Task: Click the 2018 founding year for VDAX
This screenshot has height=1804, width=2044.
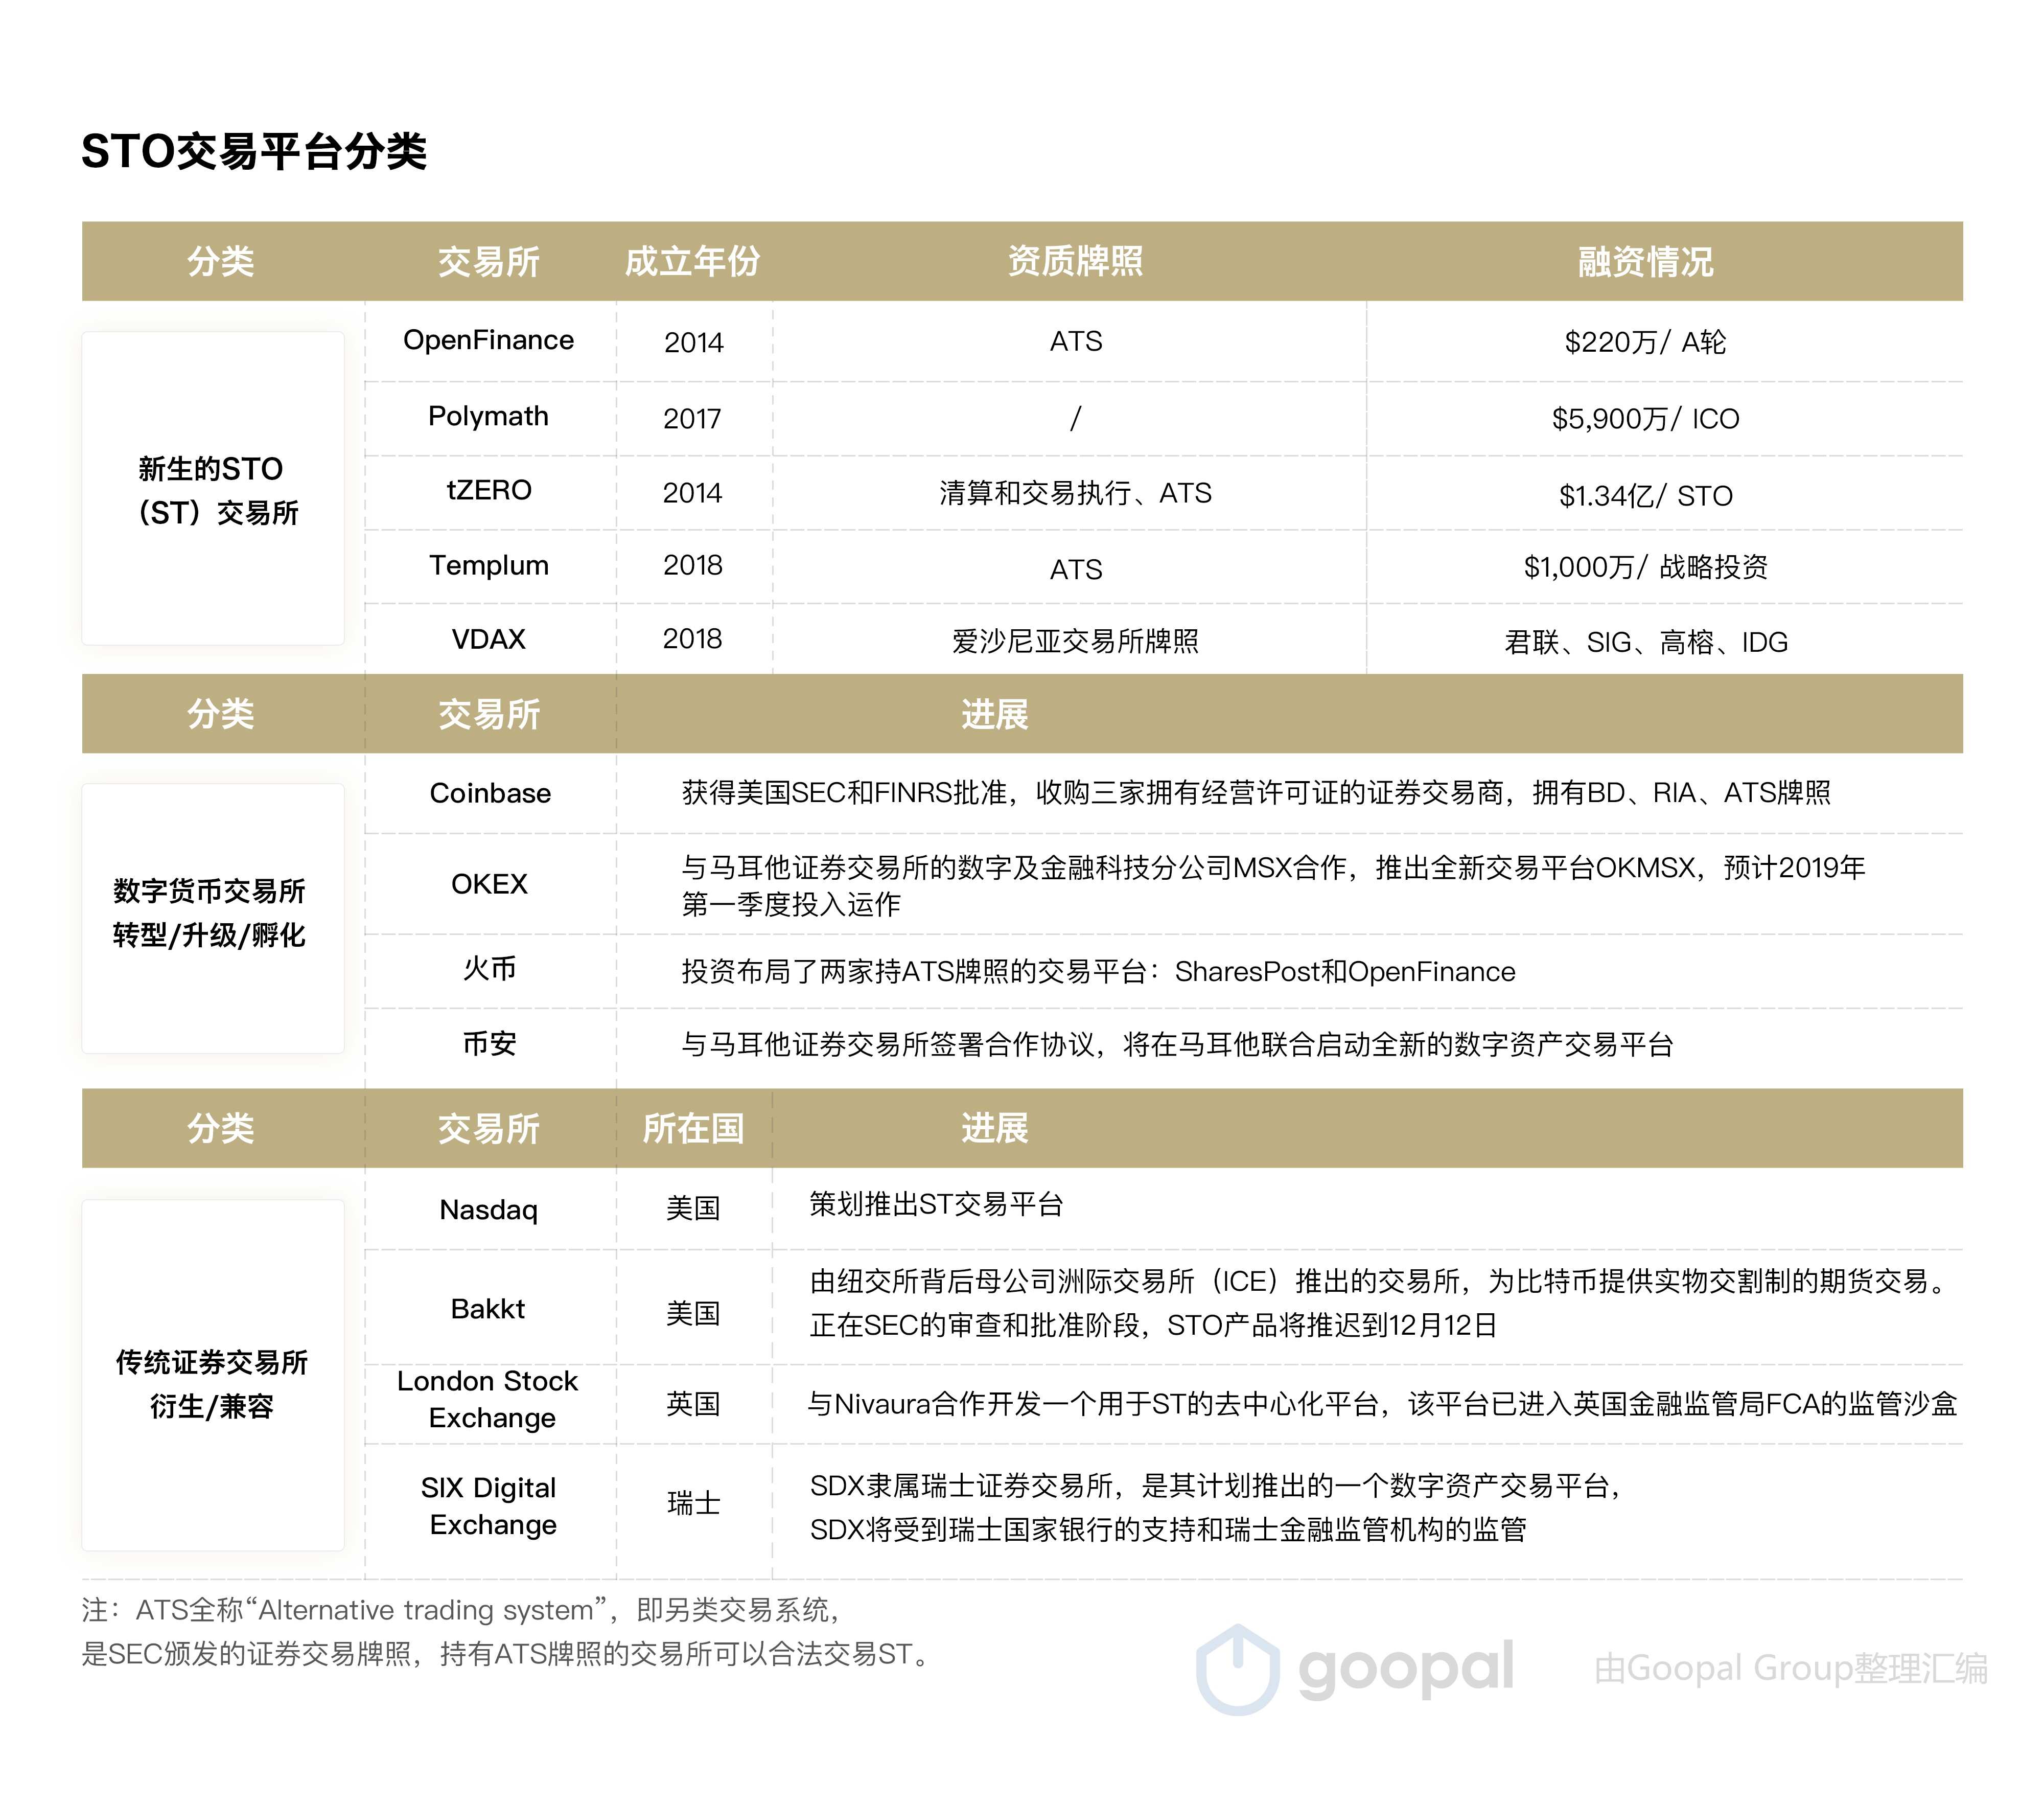Action: coord(692,638)
